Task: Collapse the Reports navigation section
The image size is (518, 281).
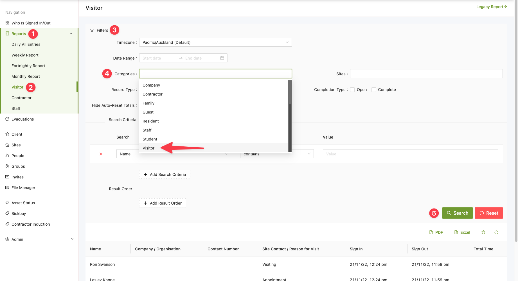Action: point(71,34)
